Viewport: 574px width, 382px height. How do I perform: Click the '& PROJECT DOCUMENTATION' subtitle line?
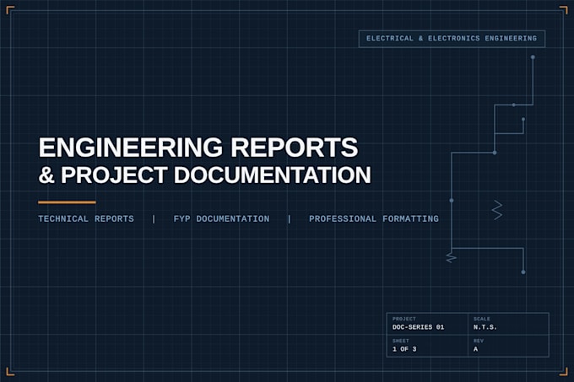204,175
